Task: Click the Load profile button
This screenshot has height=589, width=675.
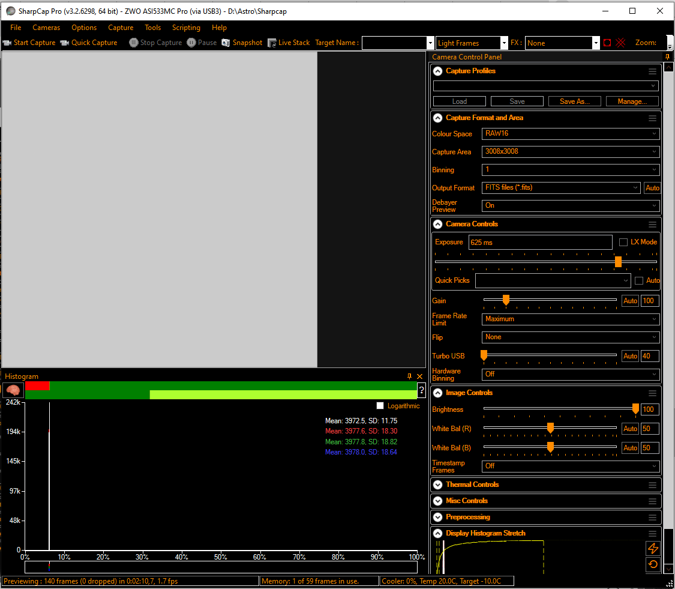Action: point(460,101)
